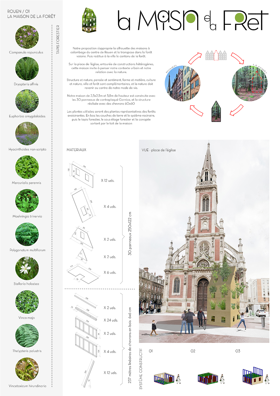Click the vertical "30 panneaux 250x122 cm" text
Screen dimensions: 280x396
130,233
